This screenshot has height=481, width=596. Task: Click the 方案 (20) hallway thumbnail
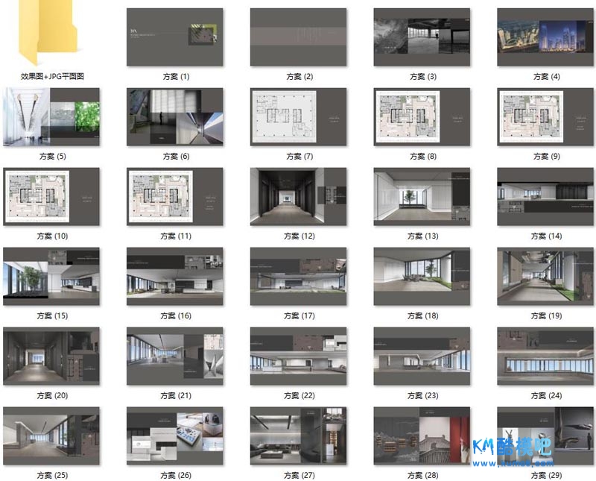click(51, 356)
